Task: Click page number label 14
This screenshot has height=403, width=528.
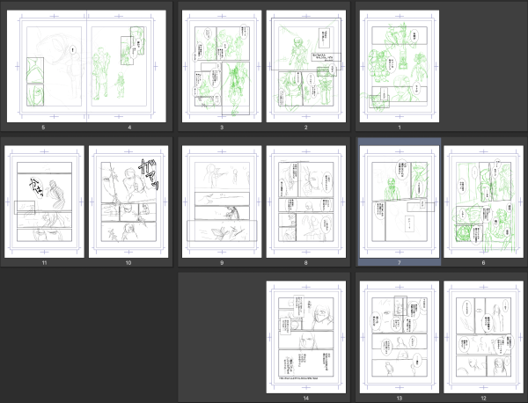Action: tap(305, 399)
